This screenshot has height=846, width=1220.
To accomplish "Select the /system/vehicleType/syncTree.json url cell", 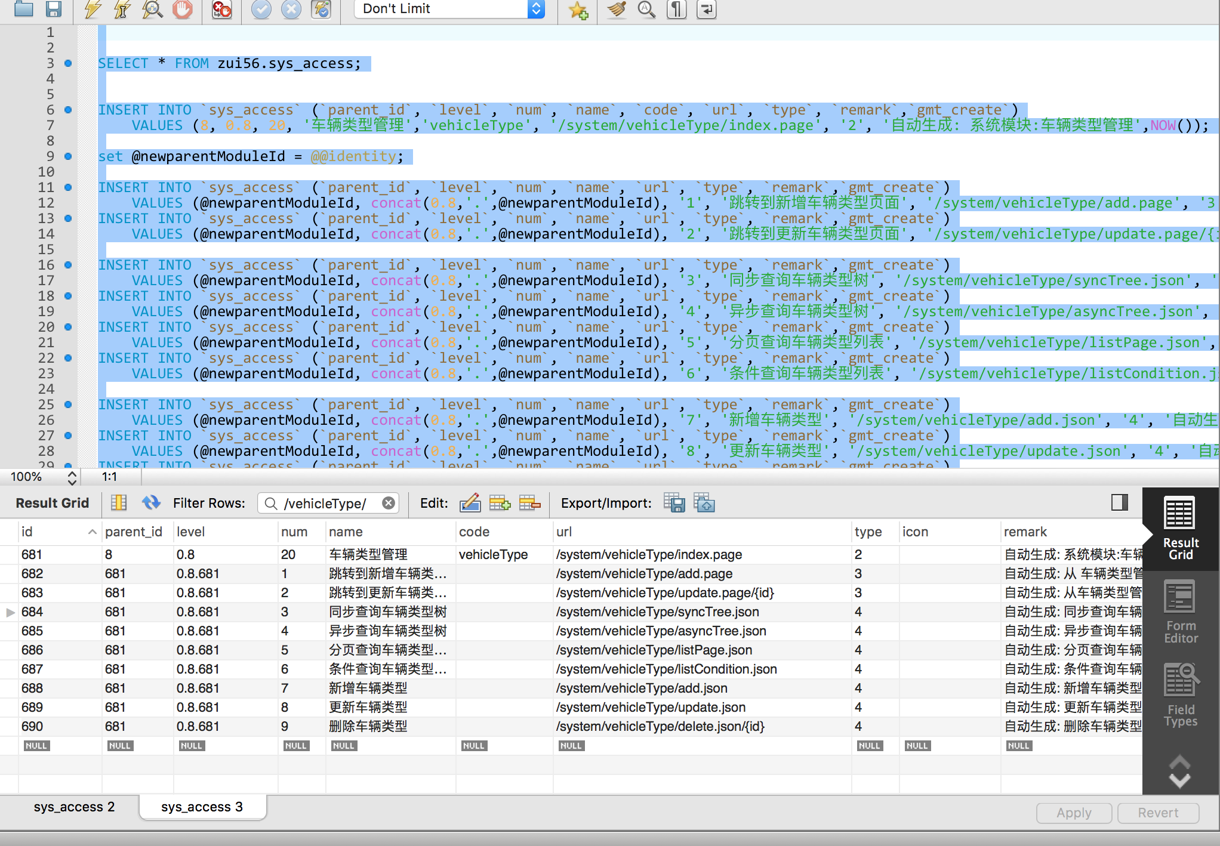I will pos(702,612).
